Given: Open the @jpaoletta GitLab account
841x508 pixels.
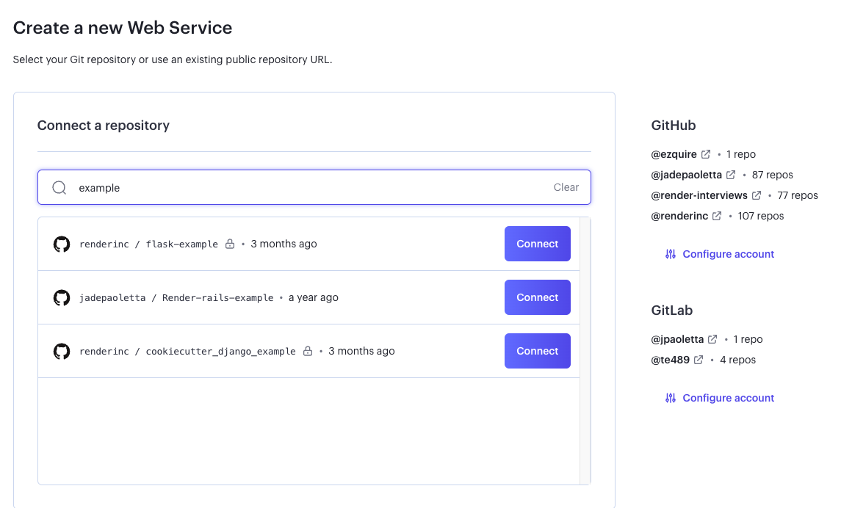Looking at the screenshot, I should (677, 339).
